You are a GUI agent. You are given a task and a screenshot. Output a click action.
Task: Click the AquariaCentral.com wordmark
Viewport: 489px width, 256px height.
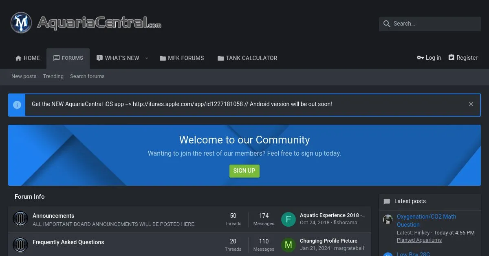pos(99,23)
